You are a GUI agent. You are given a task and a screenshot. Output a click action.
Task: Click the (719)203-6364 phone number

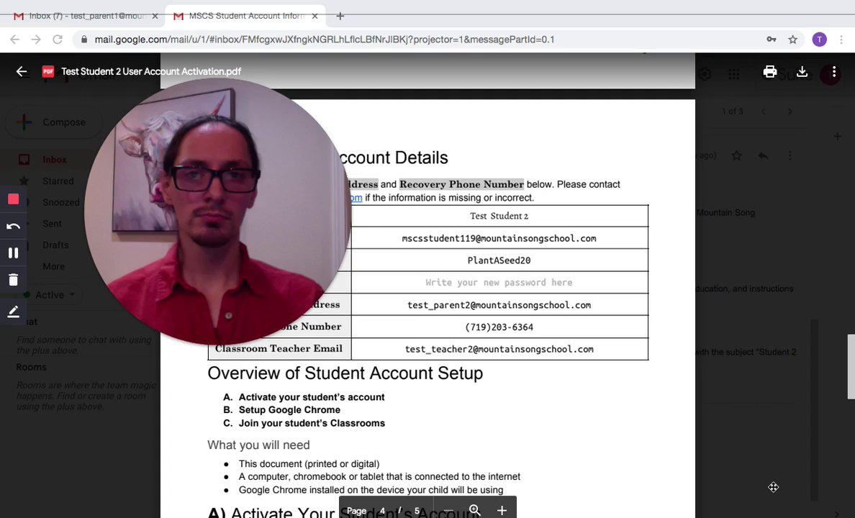[x=499, y=327]
